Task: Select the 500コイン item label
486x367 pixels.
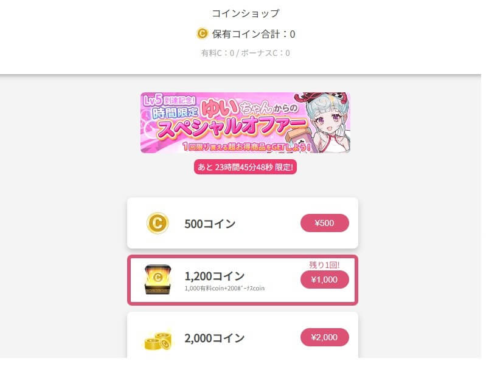Action: point(210,224)
